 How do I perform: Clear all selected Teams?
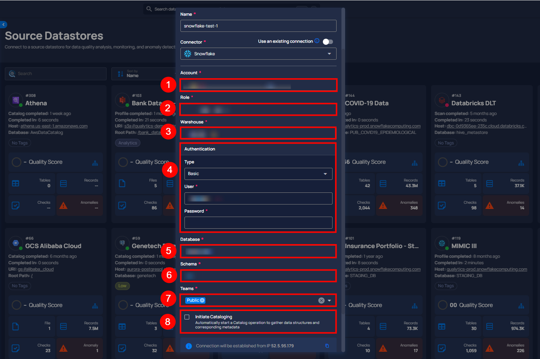pos(321,301)
